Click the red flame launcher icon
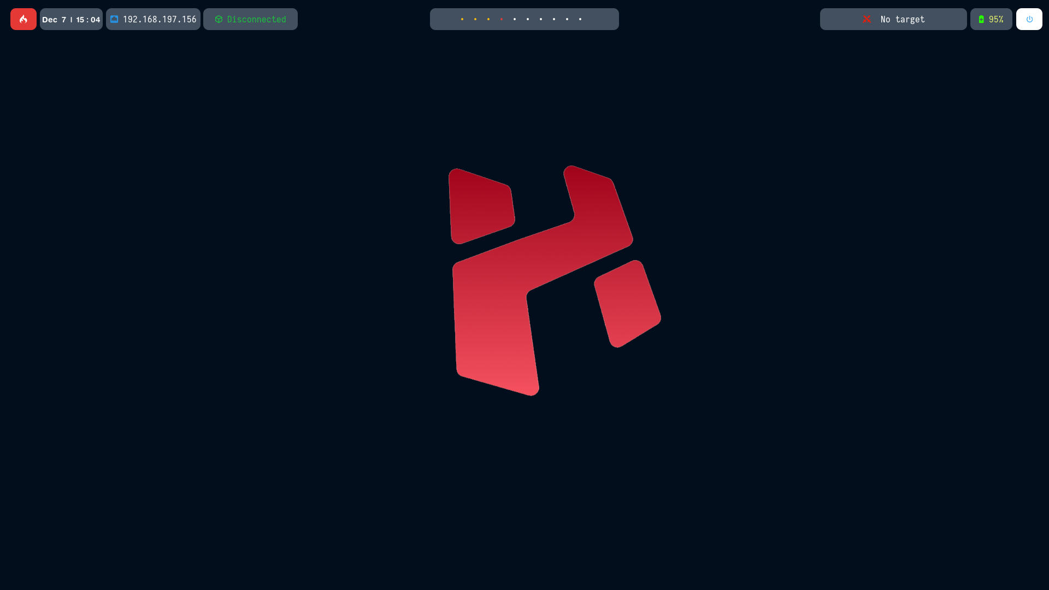The width and height of the screenshot is (1049, 590). [23, 19]
